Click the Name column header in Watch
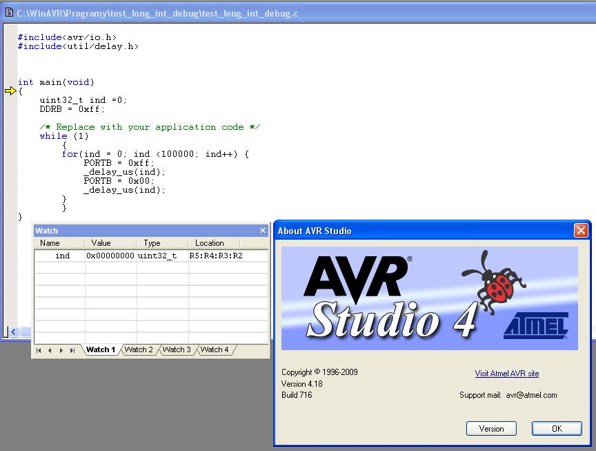 click(x=59, y=243)
